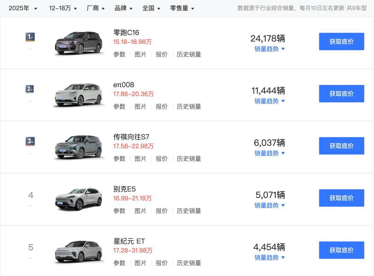Image resolution: width=374 pixels, height=276 pixels.
Task: Open 参数 link for 零跑C16
Action: tap(119, 54)
